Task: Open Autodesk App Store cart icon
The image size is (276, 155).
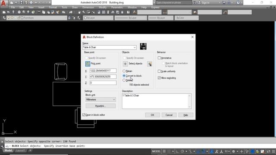Action: [224, 3]
